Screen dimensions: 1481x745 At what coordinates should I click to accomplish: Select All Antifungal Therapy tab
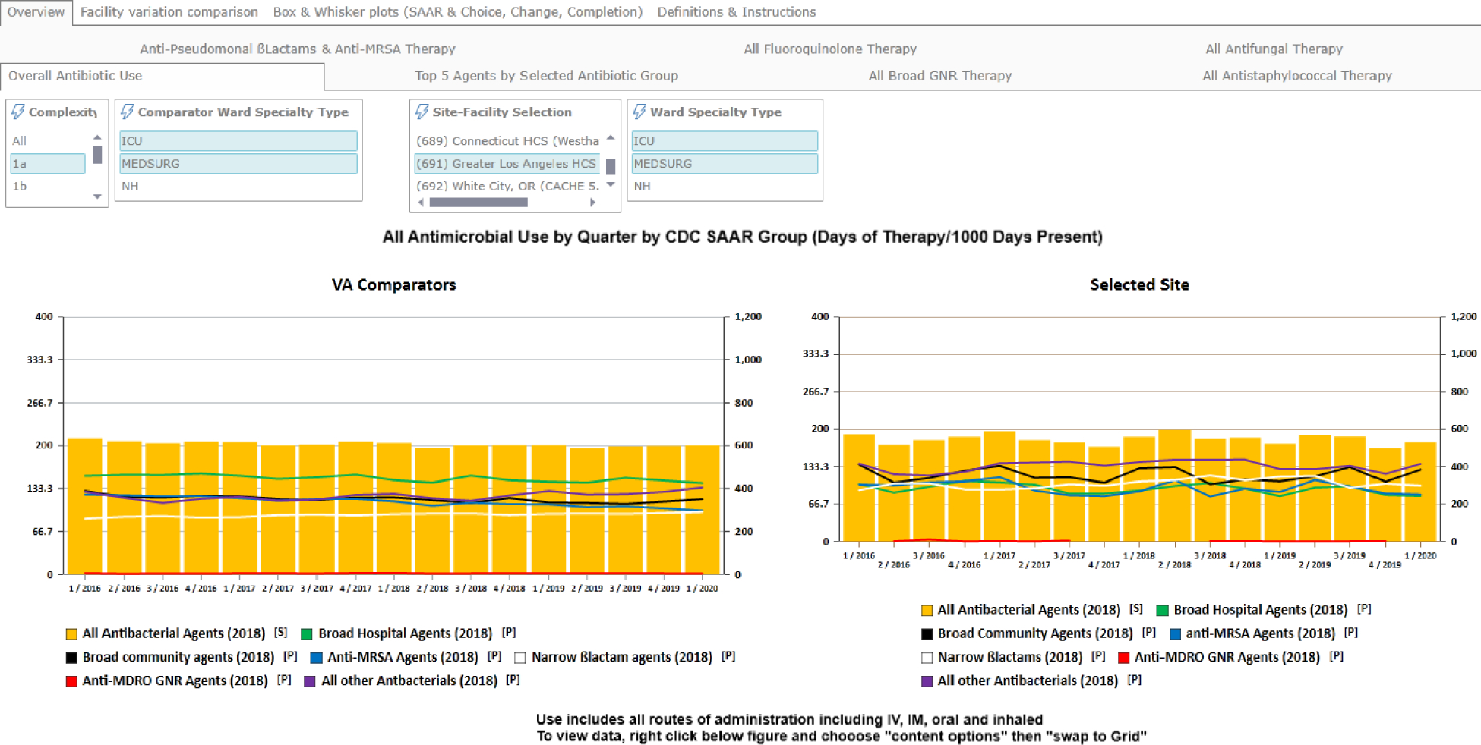click(1274, 49)
